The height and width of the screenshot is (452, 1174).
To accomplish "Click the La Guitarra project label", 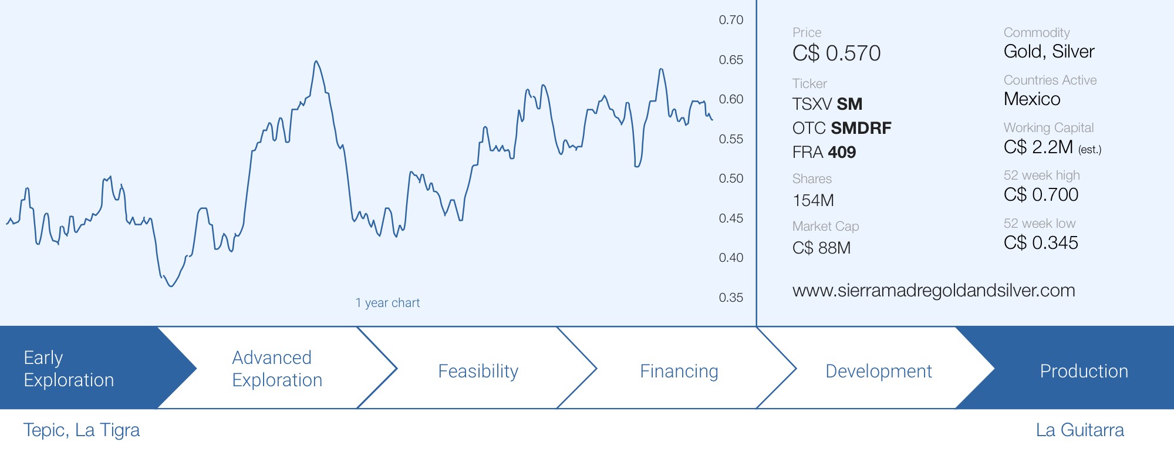I will (x=1079, y=430).
